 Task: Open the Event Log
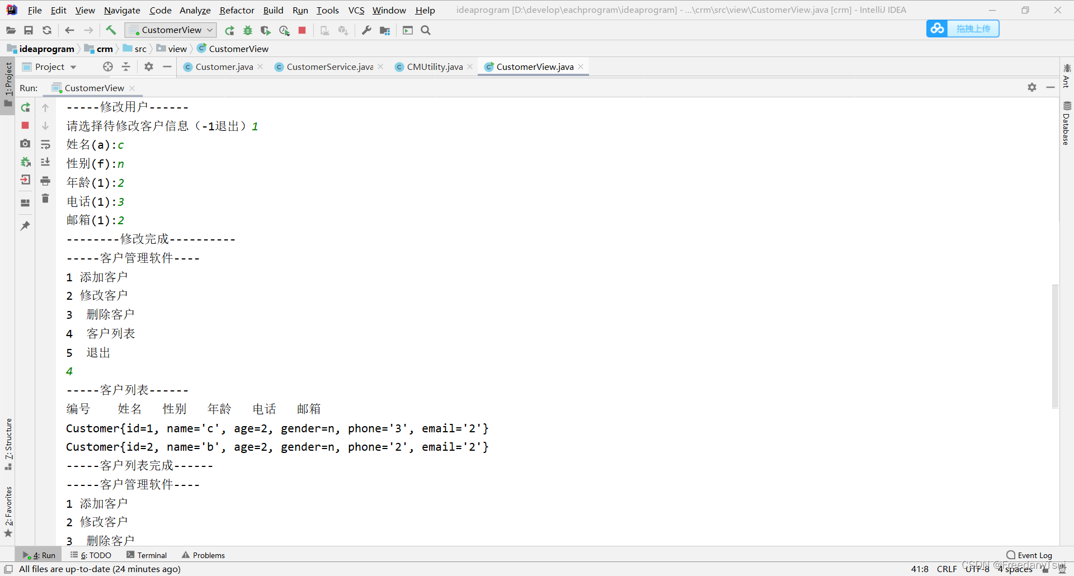tap(1029, 555)
